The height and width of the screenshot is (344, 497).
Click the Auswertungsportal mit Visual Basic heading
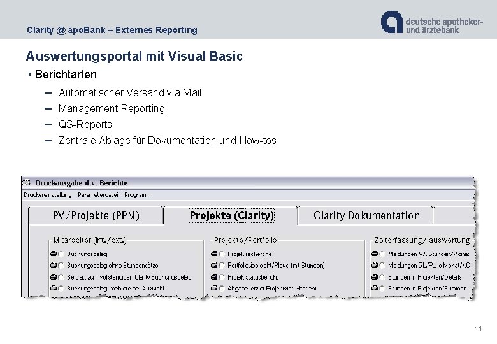134,56
